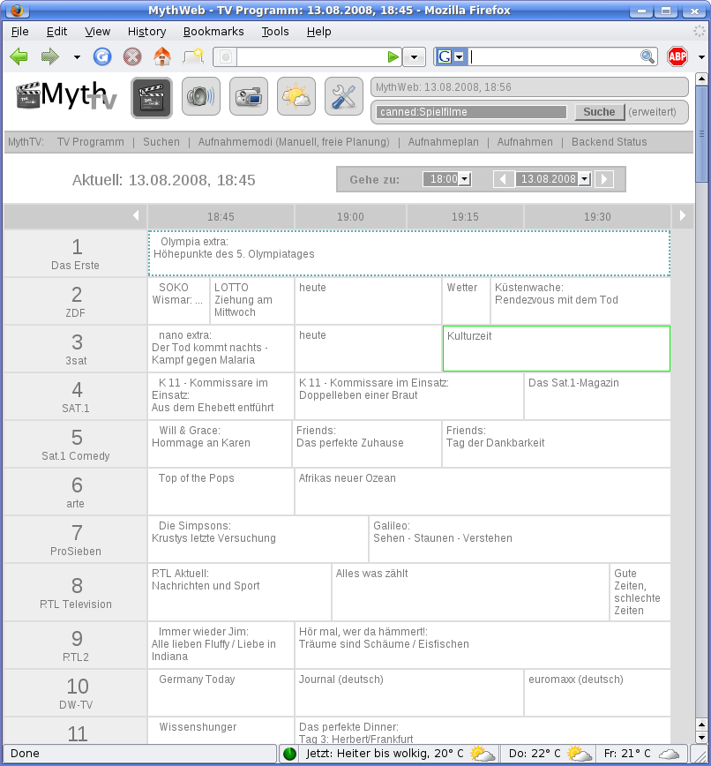The width and height of the screenshot is (711, 766).
Task: Open the MythWeather sun and cloud icon
Action: [296, 97]
